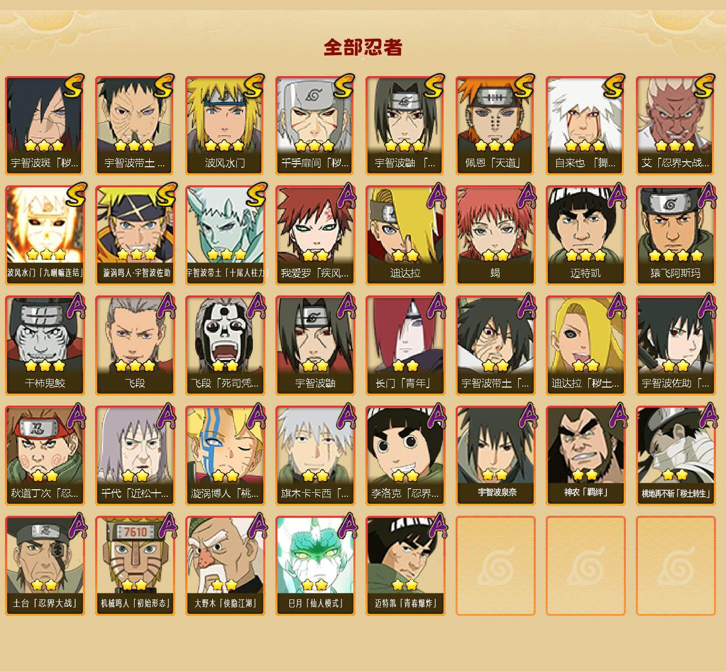The image size is (726, 671).
Task: Choose the 迪达拉 A-rank ninja card
Action: coord(405,235)
